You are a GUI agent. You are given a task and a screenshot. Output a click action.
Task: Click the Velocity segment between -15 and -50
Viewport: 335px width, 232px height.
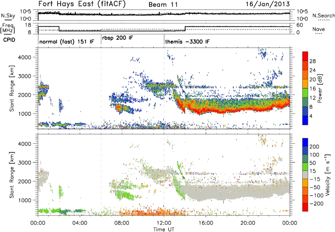(x=305, y=183)
